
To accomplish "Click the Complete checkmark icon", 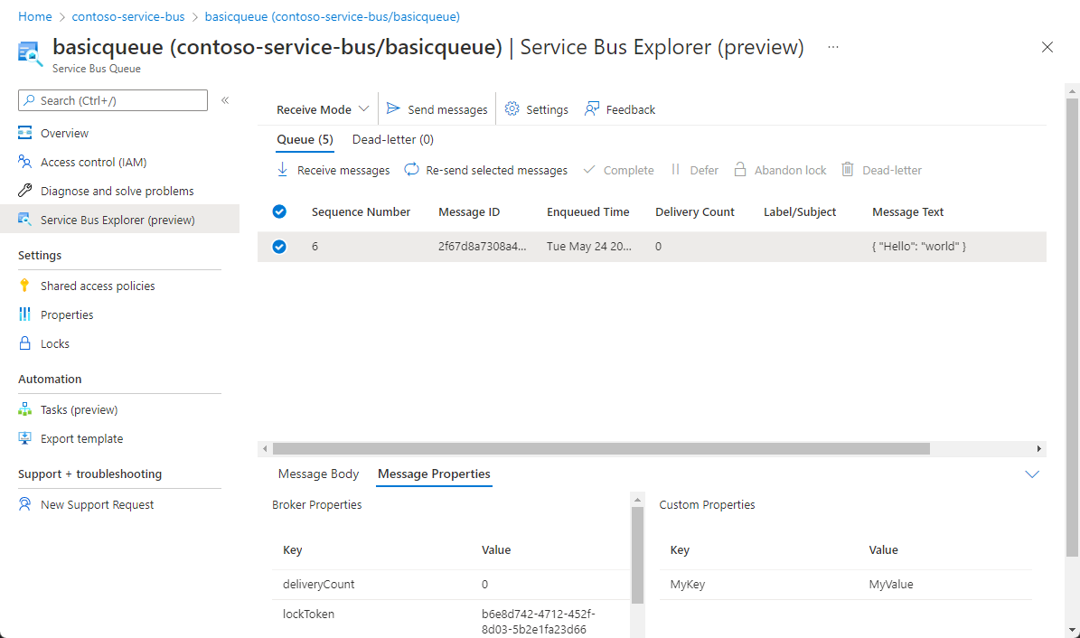I will 589,170.
